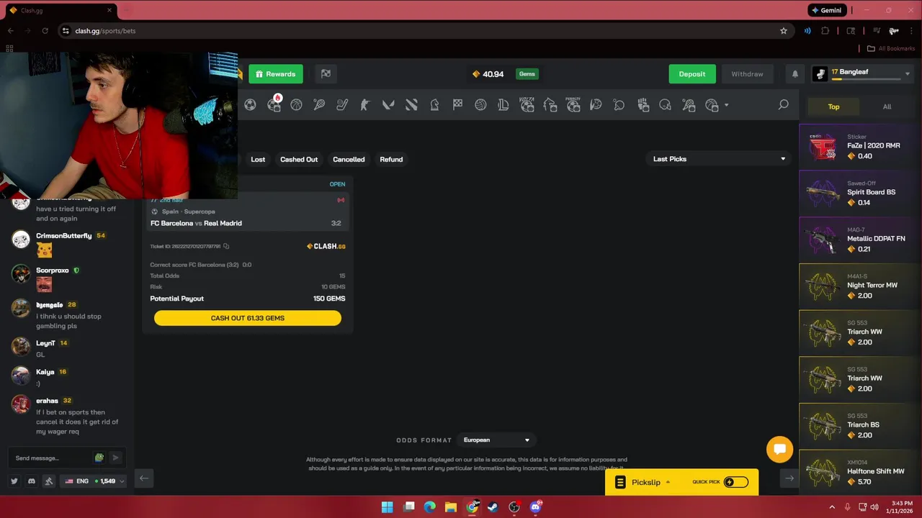Filter bets by Cashed Out
Screen dimensions: 922x518
(299, 159)
